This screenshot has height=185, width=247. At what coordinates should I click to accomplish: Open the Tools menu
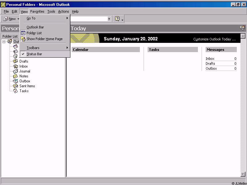51,11
